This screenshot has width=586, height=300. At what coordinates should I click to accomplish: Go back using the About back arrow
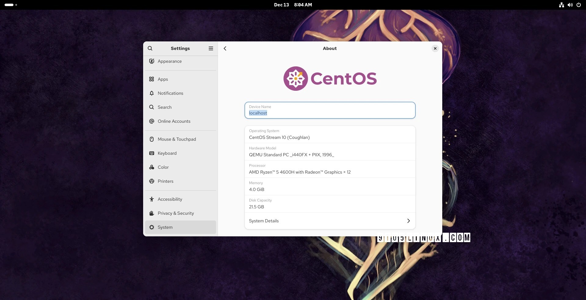225,48
